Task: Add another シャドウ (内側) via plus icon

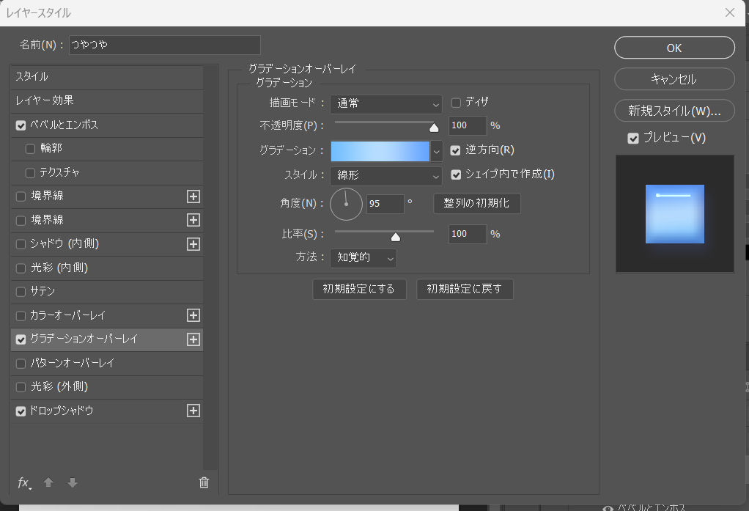Action: (x=193, y=244)
